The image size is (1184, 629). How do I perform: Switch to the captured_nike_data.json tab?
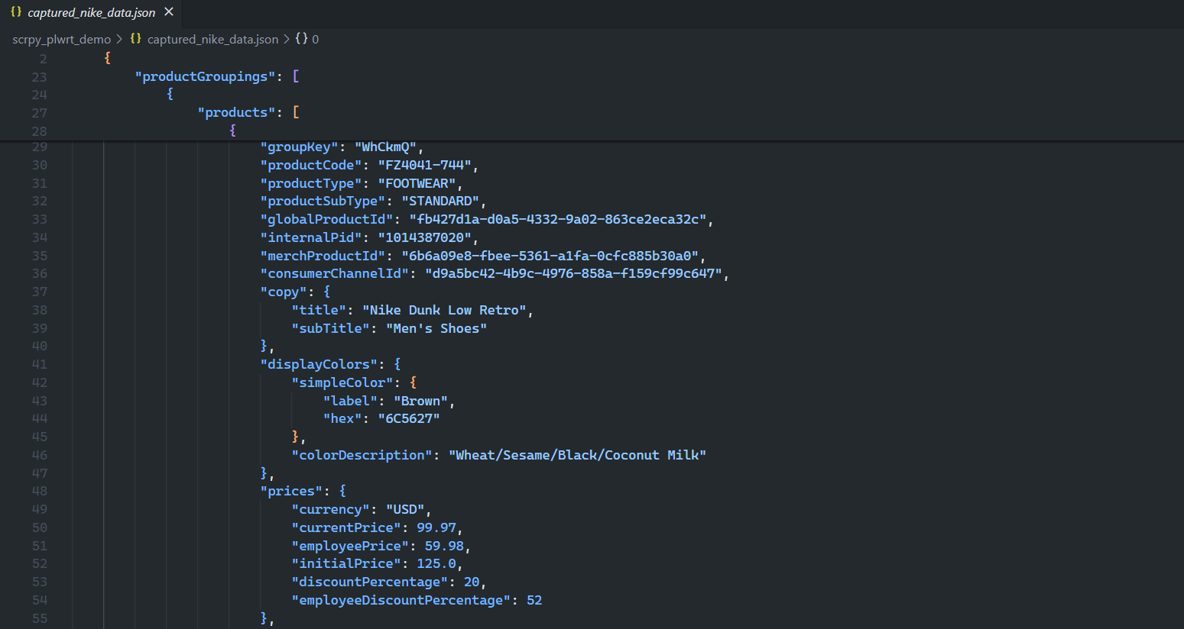(x=92, y=12)
